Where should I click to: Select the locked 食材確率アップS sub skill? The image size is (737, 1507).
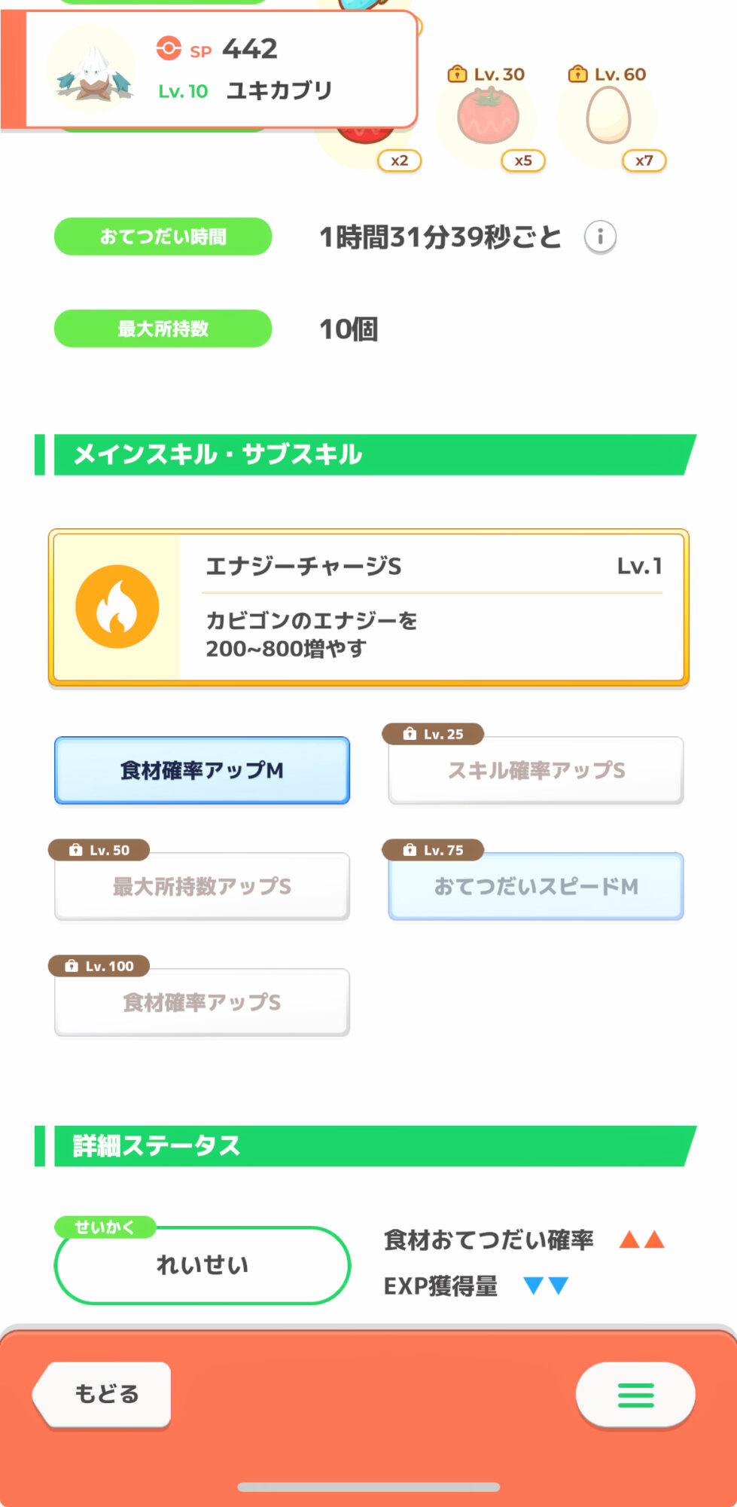[x=202, y=1002]
